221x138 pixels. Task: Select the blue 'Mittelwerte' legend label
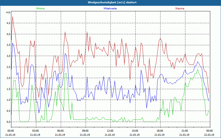110,9
